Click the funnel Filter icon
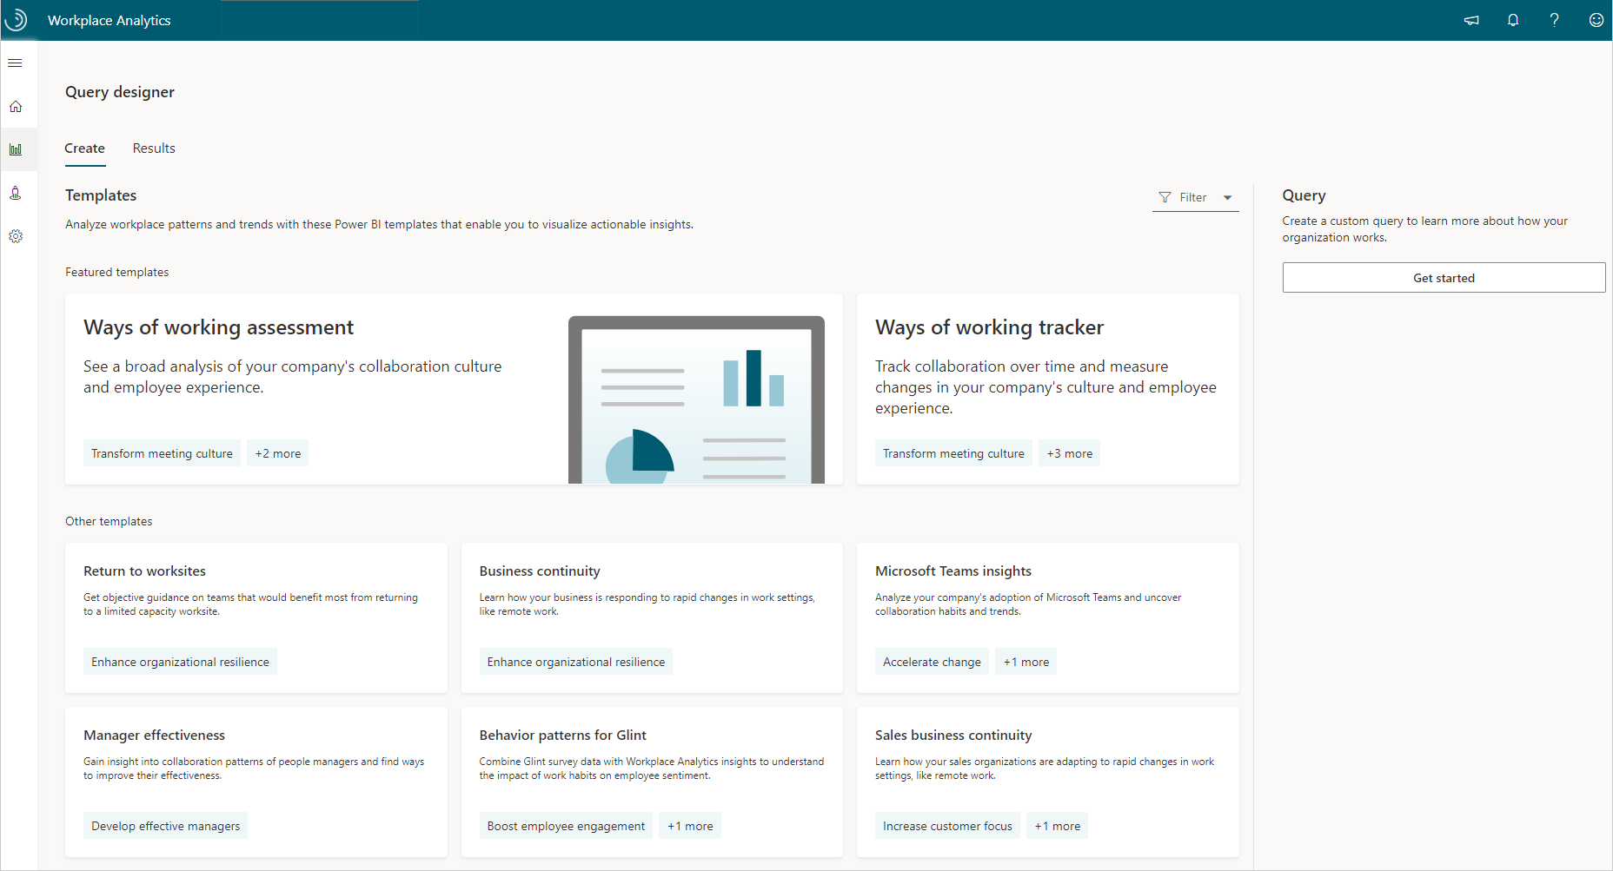The height and width of the screenshot is (871, 1613). pyautogui.click(x=1165, y=198)
